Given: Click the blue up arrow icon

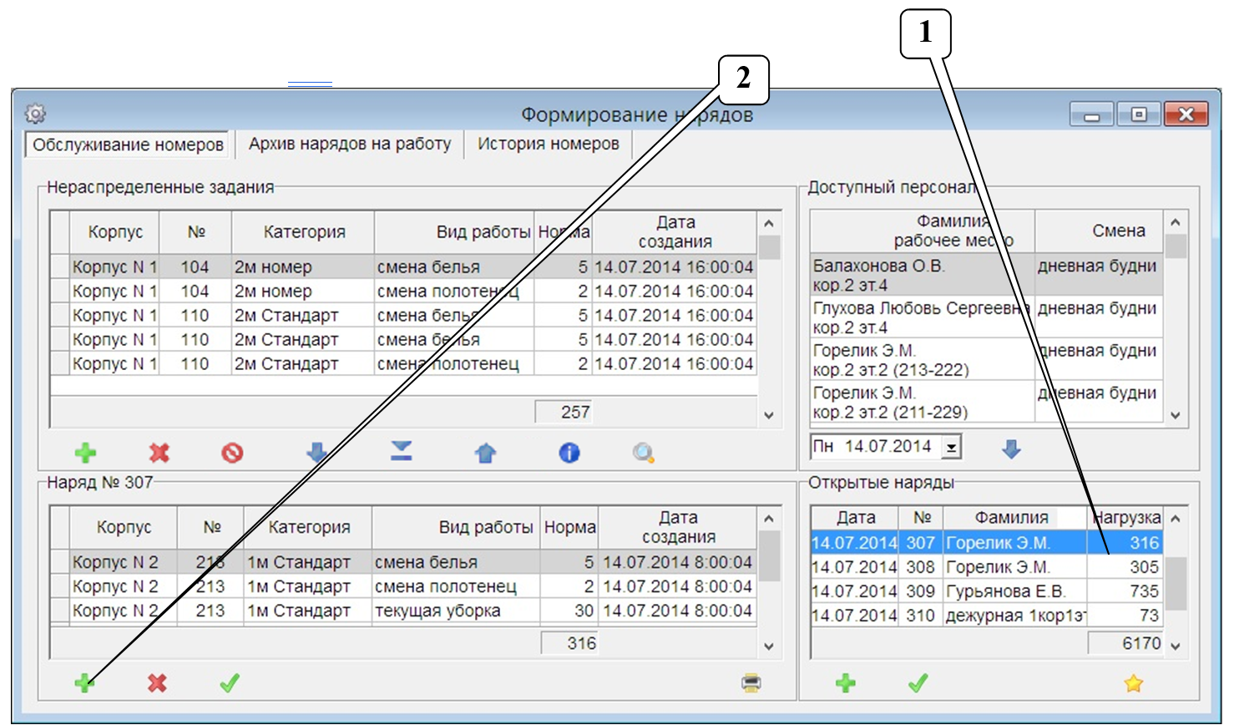Looking at the screenshot, I should pos(485,453).
